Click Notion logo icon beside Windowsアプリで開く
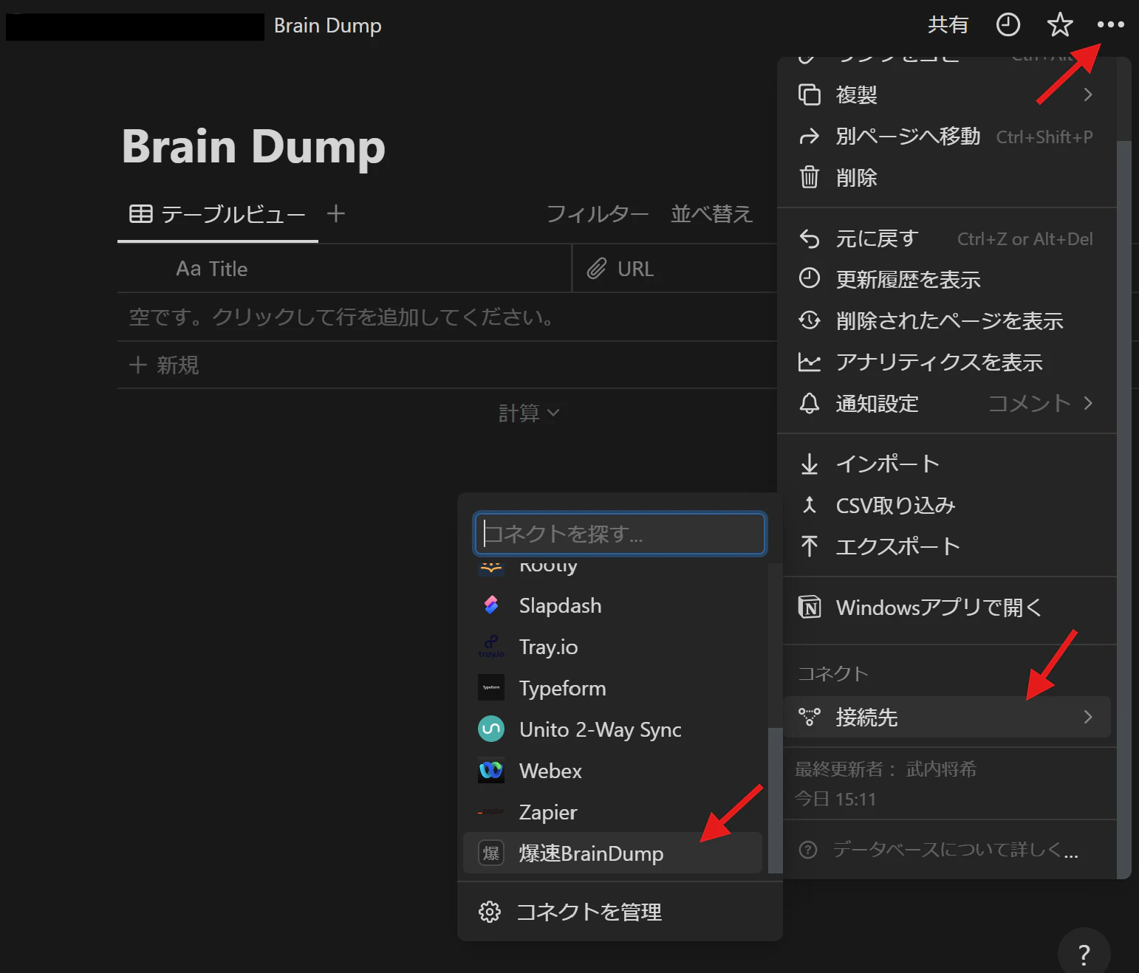This screenshot has width=1139, height=973. click(x=810, y=608)
